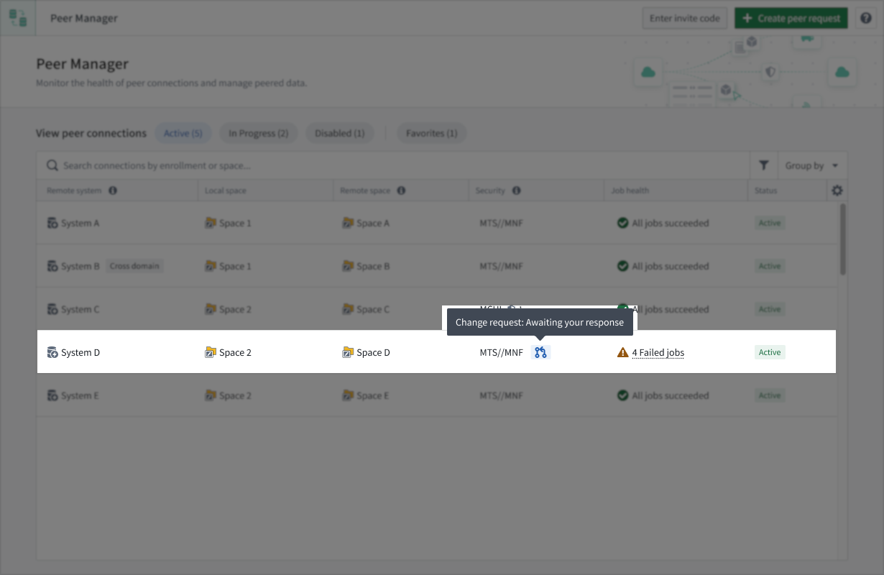
Task: Click the Search connections input field
Action: coord(393,165)
